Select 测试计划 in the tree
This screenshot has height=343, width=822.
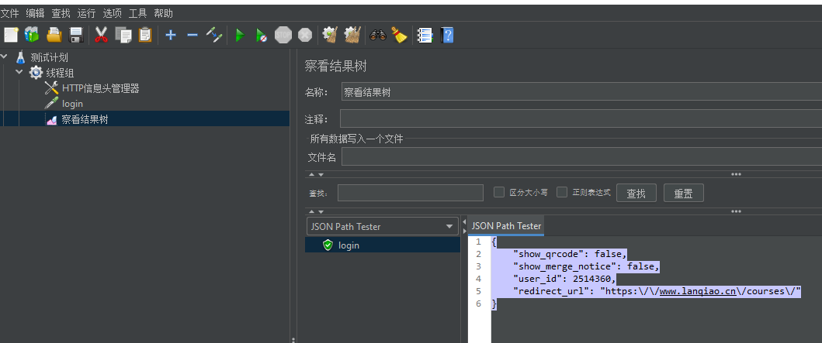(49, 57)
